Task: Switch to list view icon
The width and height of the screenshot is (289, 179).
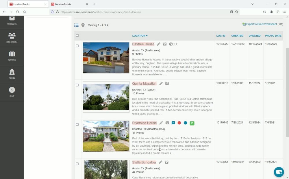Action: click(x=76, y=25)
